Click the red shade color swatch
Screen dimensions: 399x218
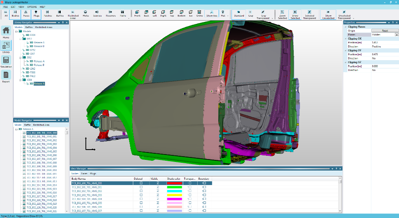click(174, 183)
